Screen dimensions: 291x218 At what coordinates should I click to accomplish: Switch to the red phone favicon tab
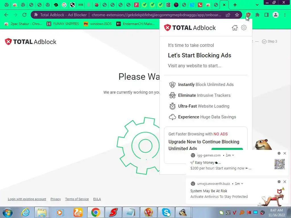point(200,5)
